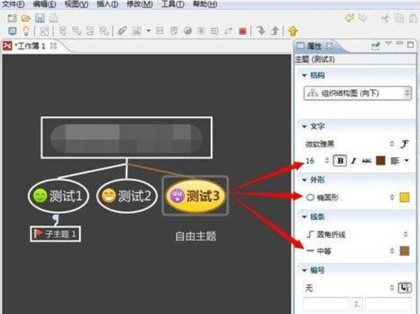Screen dimensions: 420x314
Task: Open the 修改(M) menu
Action: [x=140, y=4]
